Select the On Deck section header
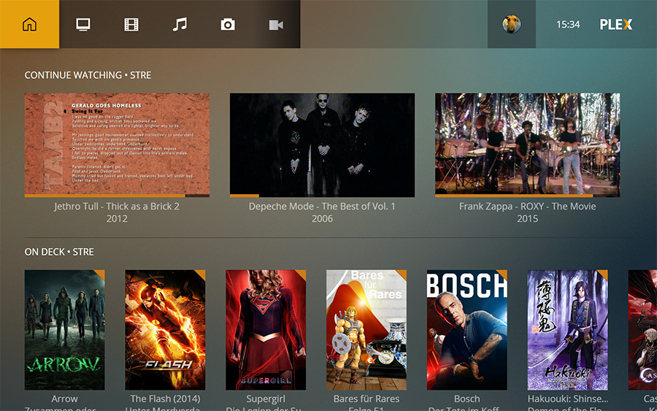Screen dimensions: 657x411 [x=59, y=252]
